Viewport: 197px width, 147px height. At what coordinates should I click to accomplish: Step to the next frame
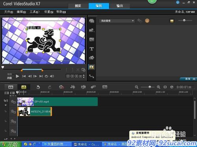[x=35, y=76]
